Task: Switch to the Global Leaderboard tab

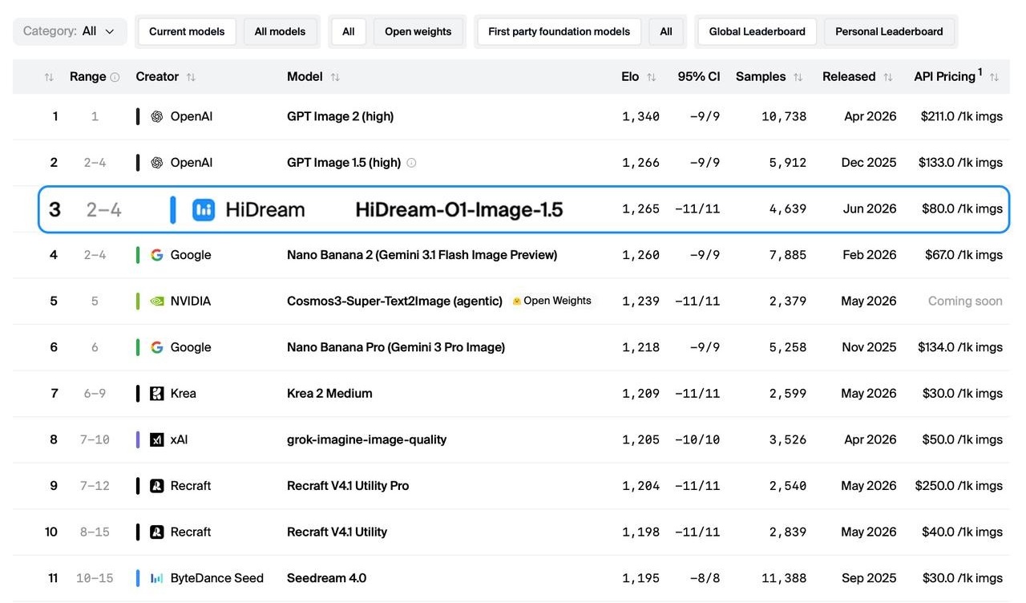Action: click(x=757, y=31)
